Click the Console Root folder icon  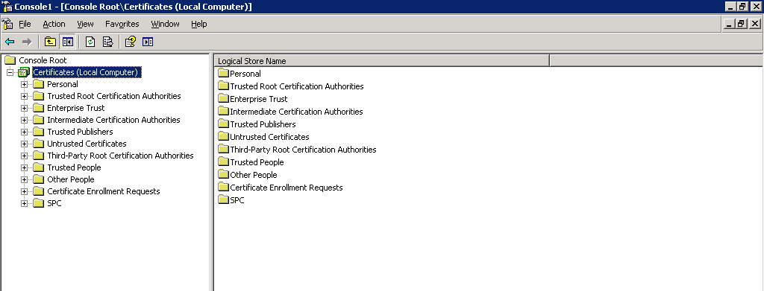pos(10,60)
